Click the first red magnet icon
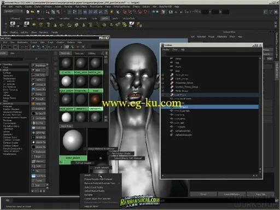The width and height of the screenshot is (280, 210). [x=124, y=12]
